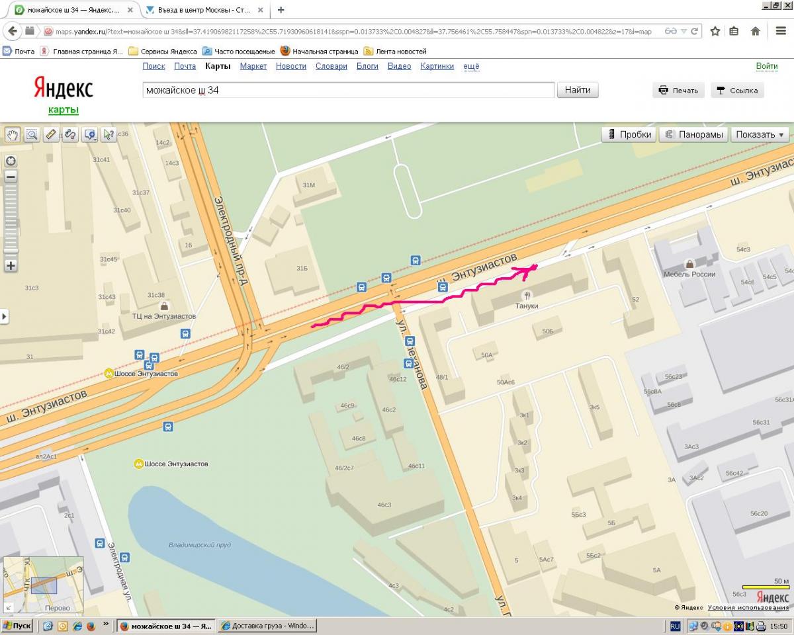
Task: Open the add-placemark tool dropdown
Action: pos(89,135)
